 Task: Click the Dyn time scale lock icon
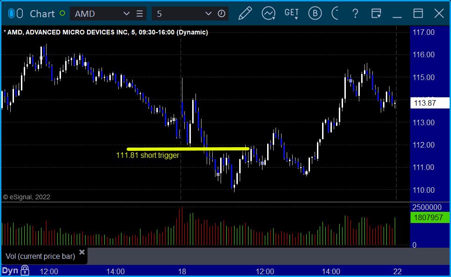tap(25, 270)
